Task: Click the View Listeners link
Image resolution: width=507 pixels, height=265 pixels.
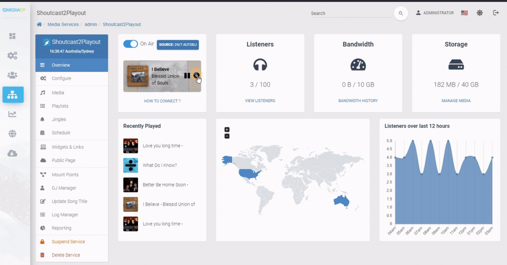Action: (x=260, y=101)
